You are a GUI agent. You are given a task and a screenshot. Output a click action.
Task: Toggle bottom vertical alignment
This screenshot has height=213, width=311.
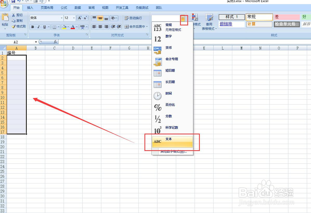[x=106, y=18]
